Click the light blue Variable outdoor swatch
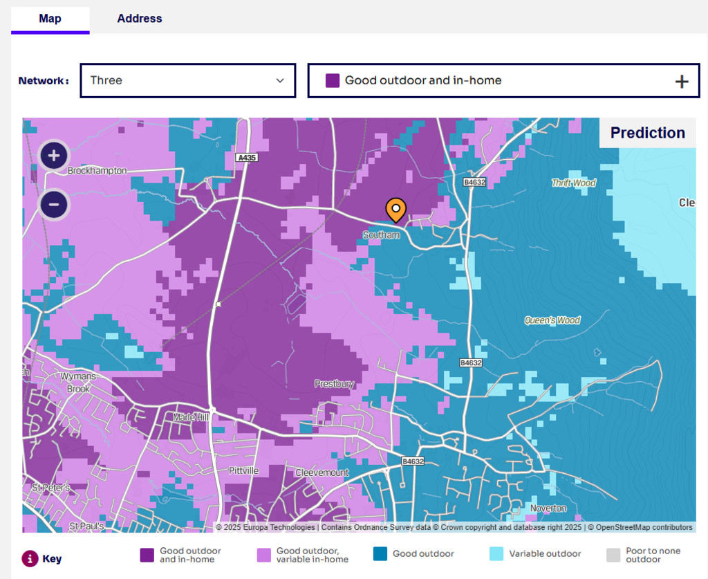 (x=496, y=554)
